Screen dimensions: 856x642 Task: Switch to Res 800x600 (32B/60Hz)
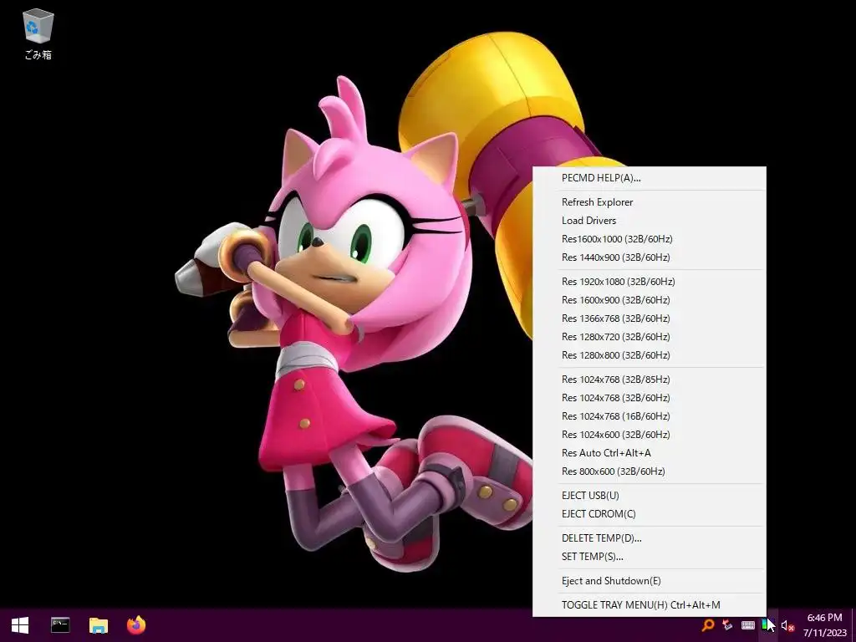(649, 471)
